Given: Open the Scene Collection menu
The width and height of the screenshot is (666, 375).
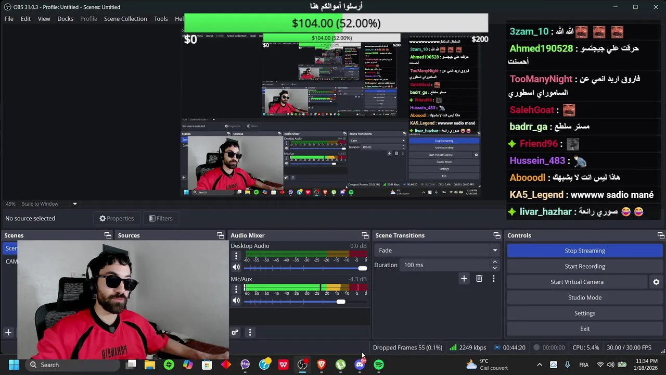Looking at the screenshot, I should [125, 19].
